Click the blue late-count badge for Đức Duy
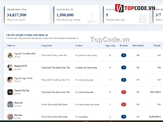This screenshot has height=122, width=163. (124, 117)
